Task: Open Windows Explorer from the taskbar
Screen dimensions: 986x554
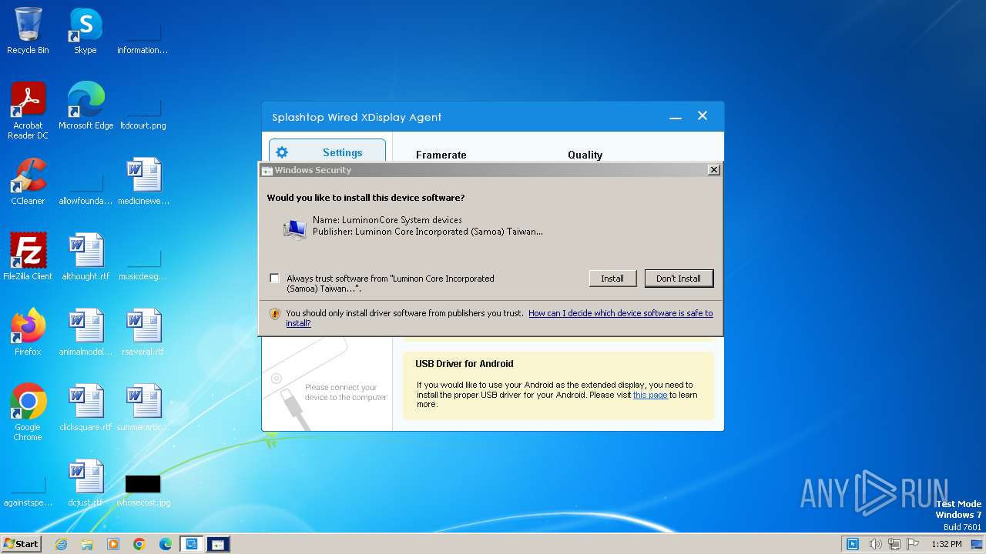Action: tap(87, 544)
